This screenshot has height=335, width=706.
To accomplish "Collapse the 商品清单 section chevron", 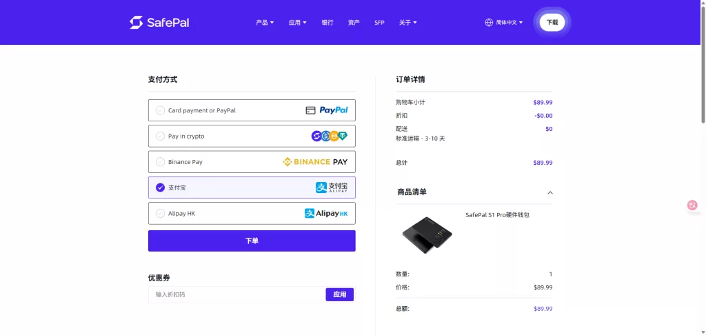I will pyautogui.click(x=549, y=193).
